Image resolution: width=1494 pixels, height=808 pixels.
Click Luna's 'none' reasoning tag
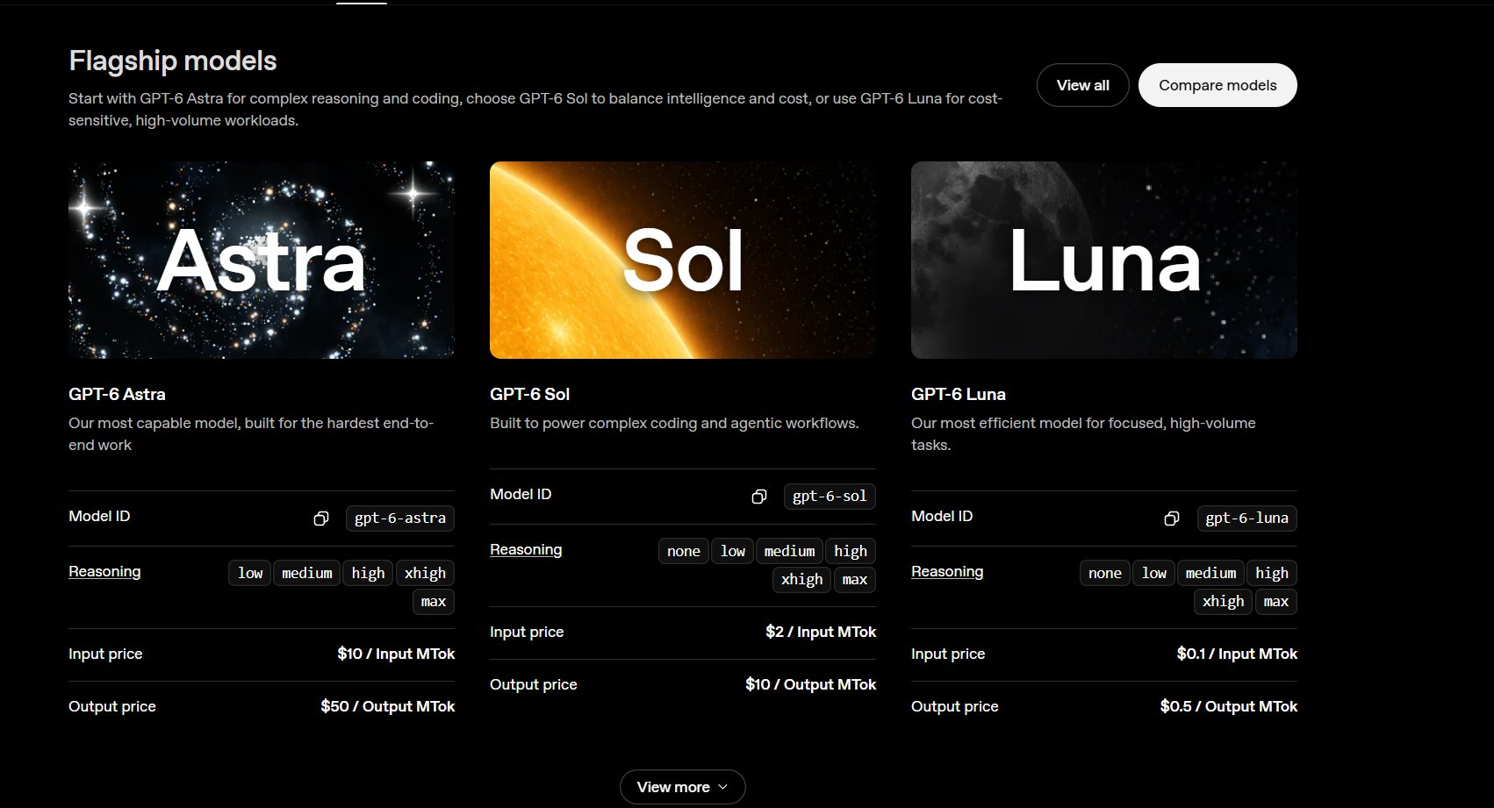click(x=1105, y=573)
